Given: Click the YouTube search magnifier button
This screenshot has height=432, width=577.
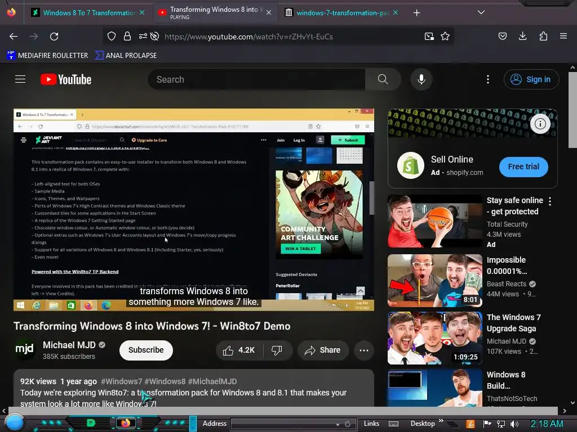Looking at the screenshot, I should tap(383, 79).
